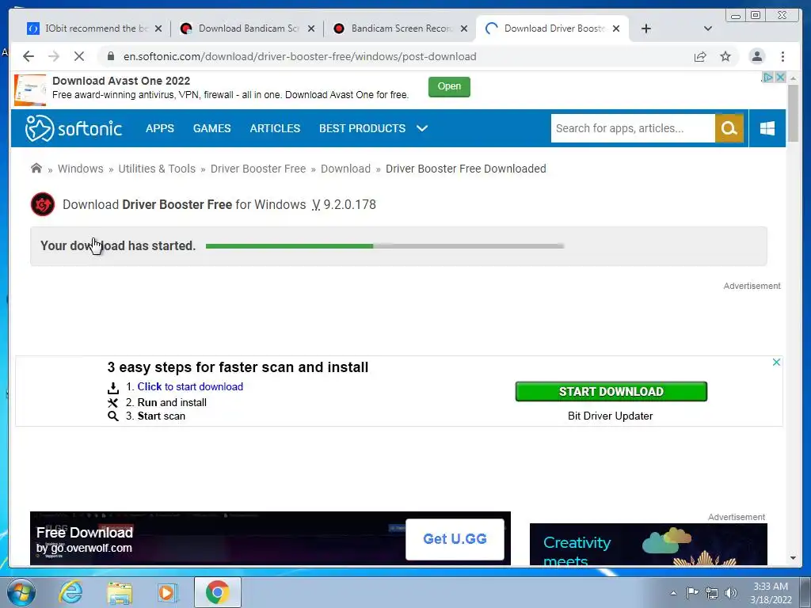Open the APPS menu
Screen dimensions: 811x608
160,128
